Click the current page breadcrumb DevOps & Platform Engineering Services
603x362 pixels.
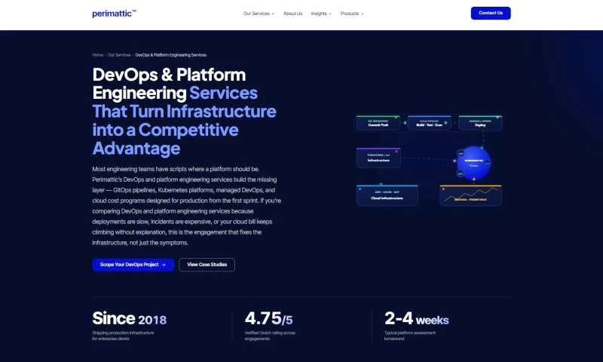click(x=171, y=55)
